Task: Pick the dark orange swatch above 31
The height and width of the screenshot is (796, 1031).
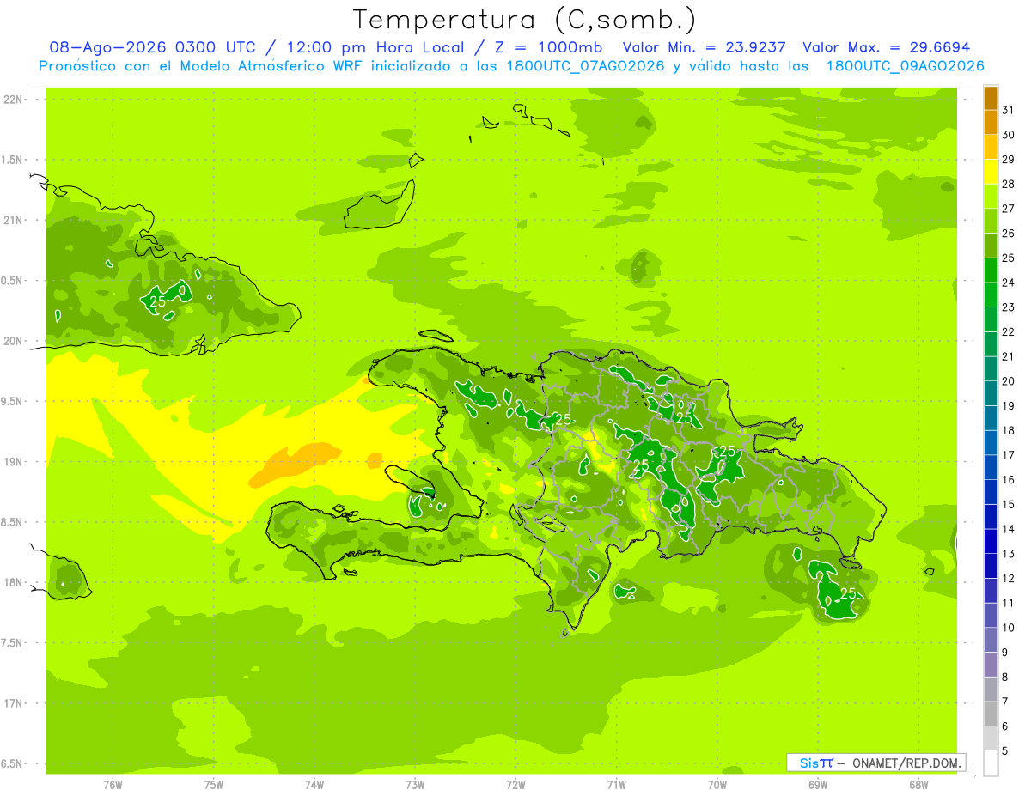Action: tap(991, 98)
